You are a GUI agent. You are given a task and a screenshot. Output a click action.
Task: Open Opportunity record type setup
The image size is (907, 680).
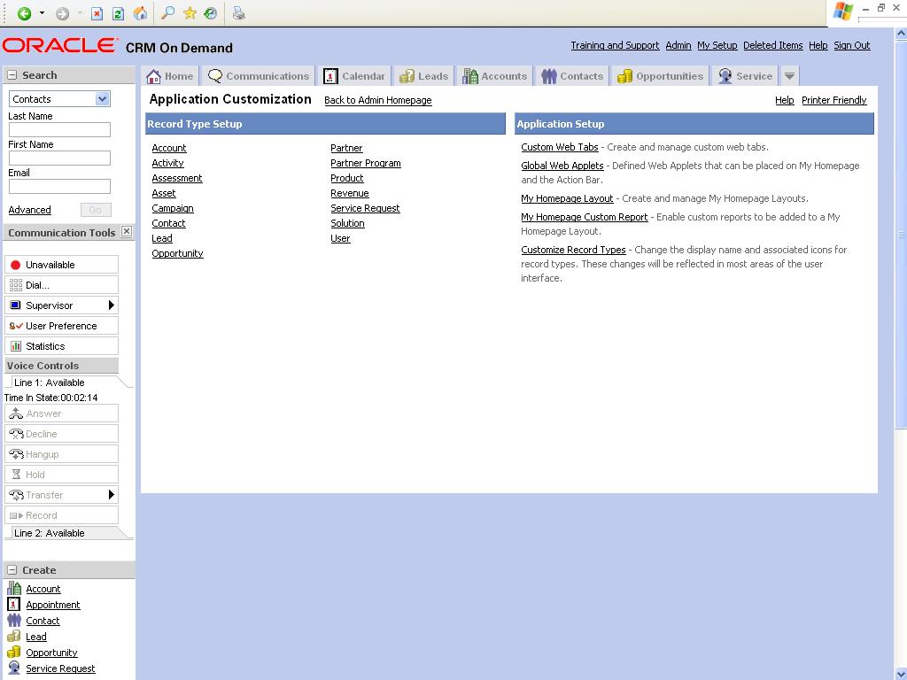tap(177, 253)
